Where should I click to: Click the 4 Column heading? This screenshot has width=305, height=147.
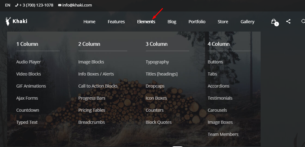click(219, 44)
